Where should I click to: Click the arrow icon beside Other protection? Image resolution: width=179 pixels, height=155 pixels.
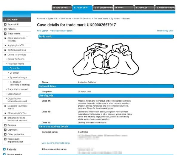(x=5, y=134)
